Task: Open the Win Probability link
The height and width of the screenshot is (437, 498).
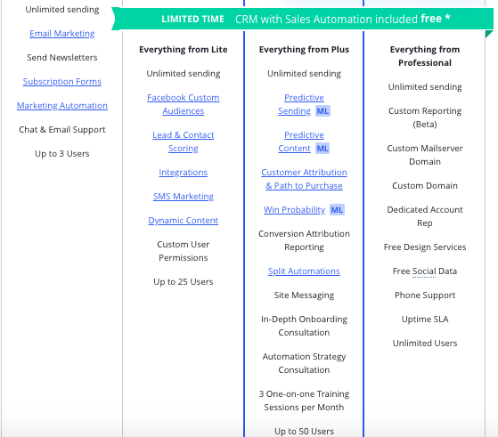Action: coord(294,210)
